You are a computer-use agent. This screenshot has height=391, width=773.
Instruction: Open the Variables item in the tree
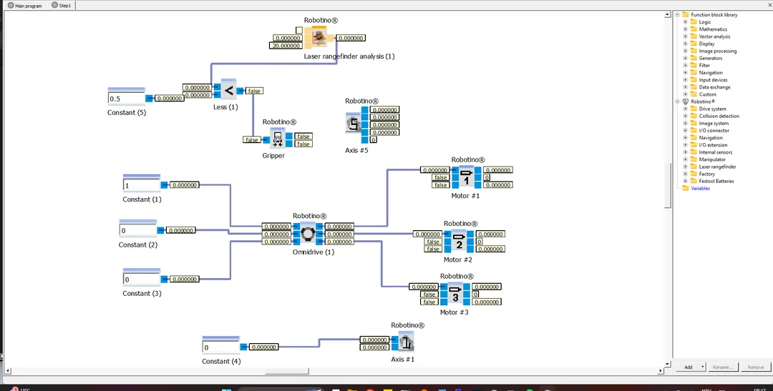click(700, 189)
